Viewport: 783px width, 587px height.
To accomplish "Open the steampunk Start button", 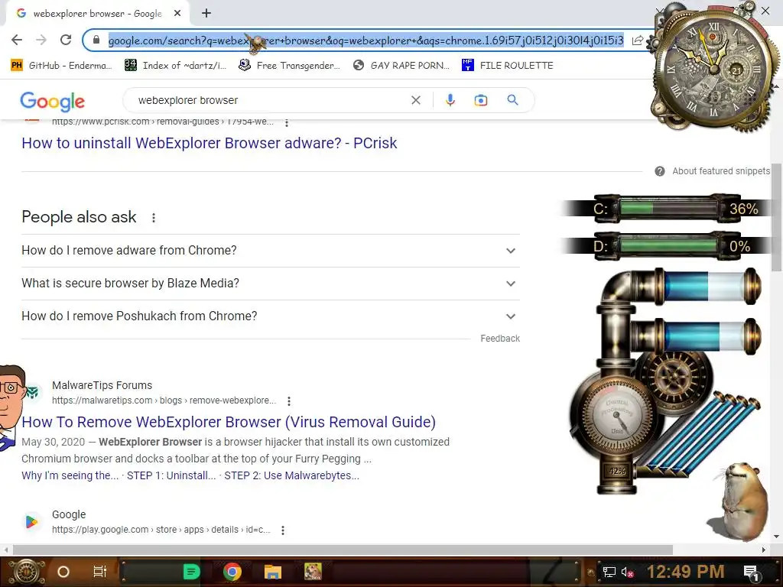I will tap(27, 572).
